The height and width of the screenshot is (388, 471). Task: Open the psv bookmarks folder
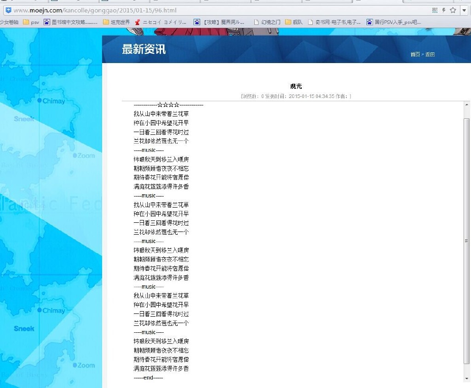pyautogui.click(x=31, y=22)
